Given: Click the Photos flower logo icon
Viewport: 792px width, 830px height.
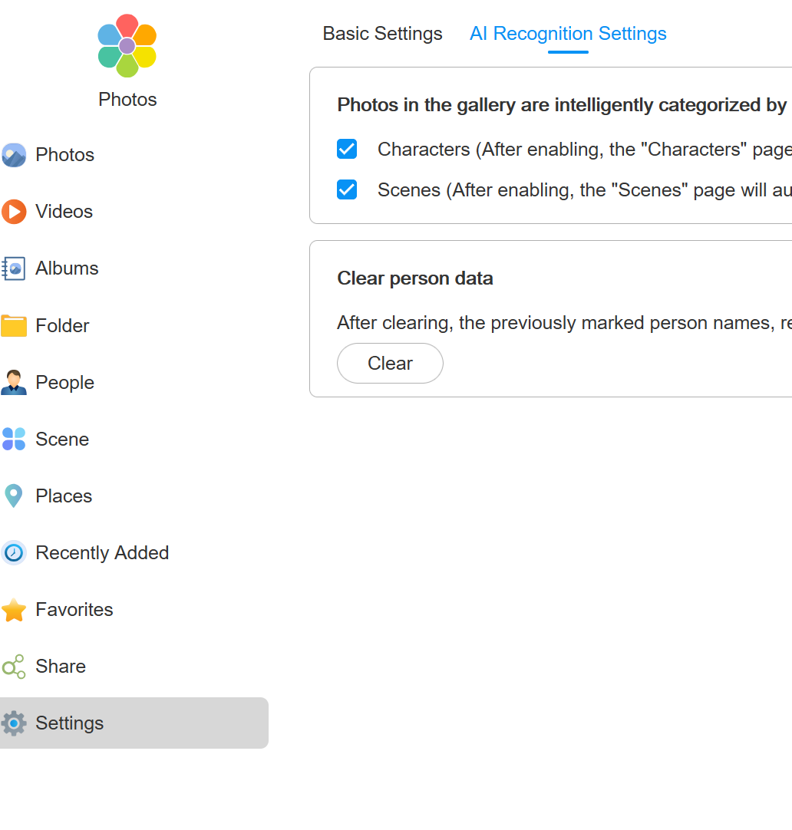Looking at the screenshot, I should pyautogui.click(x=127, y=46).
